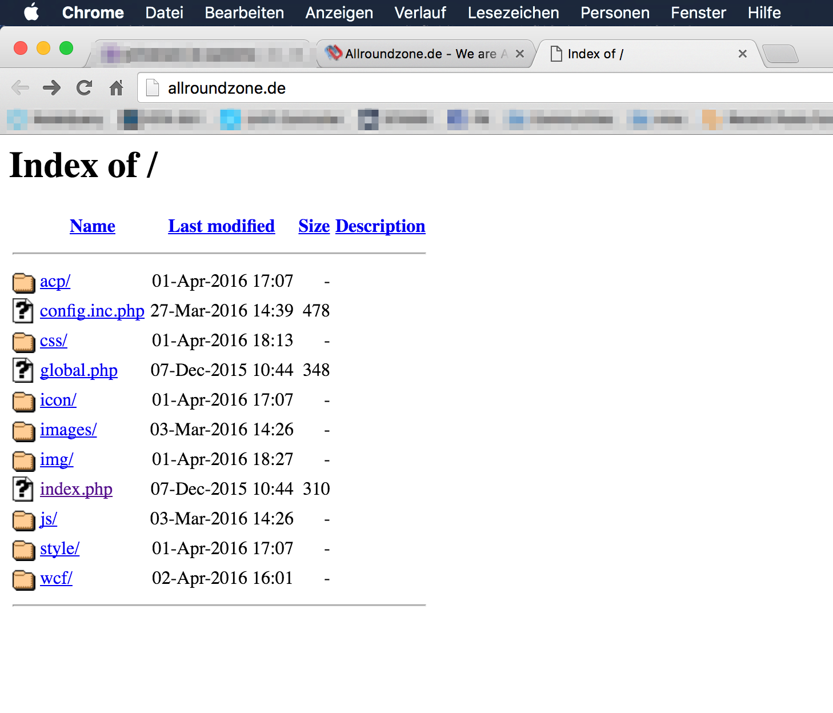Click the browser reload icon
Screen dimensions: 833x713
85,88
